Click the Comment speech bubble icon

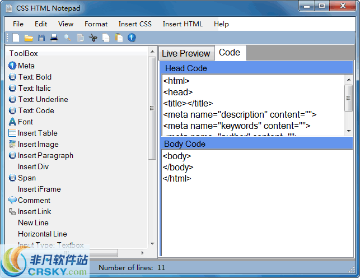pyautogui.click(x=12, y=200)
